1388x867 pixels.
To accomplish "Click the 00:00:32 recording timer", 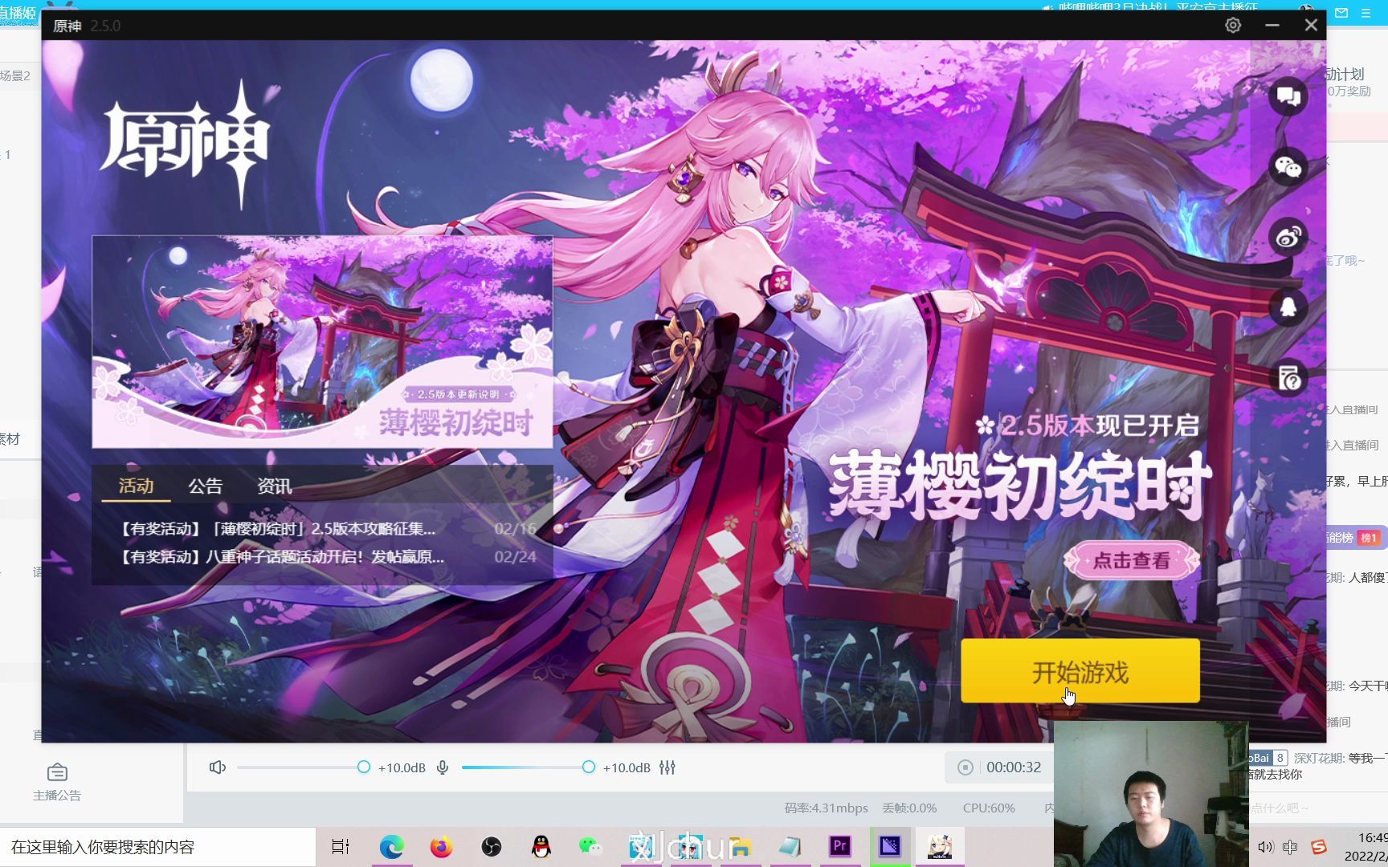I will (x=1014, y=767).
